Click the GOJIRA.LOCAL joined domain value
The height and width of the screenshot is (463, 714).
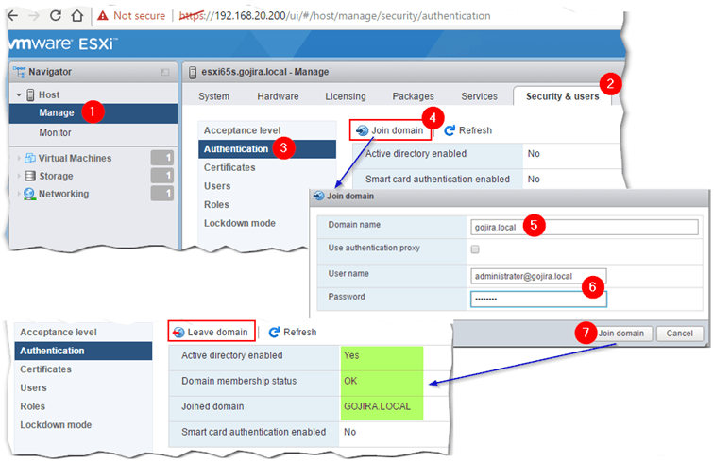coord(377,406)
